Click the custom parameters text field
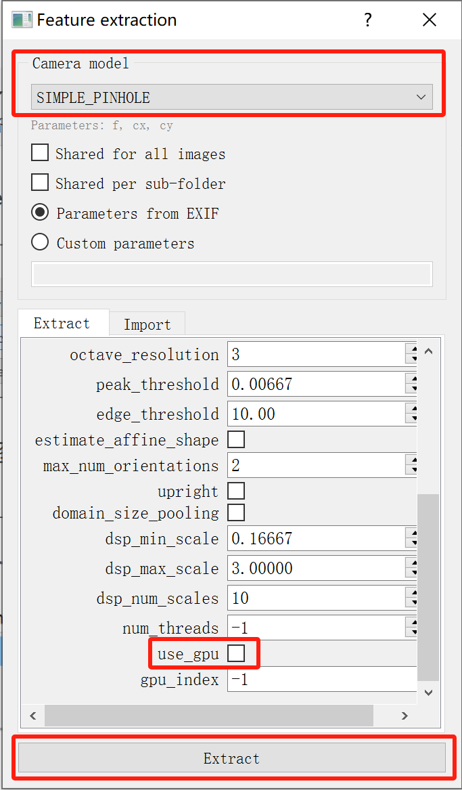 pos(231,273)
